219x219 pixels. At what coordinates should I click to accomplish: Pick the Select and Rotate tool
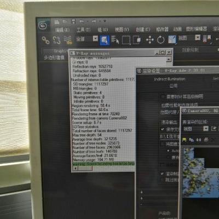(160, 39)
